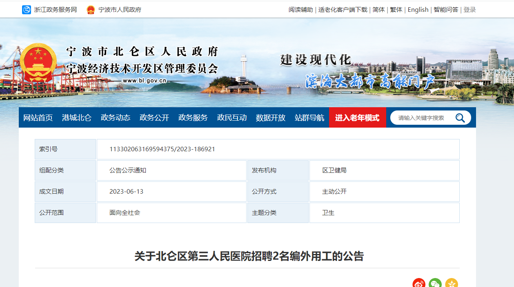This screenshot has height=287, width=514.
Task: Open 港城北仑 navigation item
Action: (x=77, y=118)
